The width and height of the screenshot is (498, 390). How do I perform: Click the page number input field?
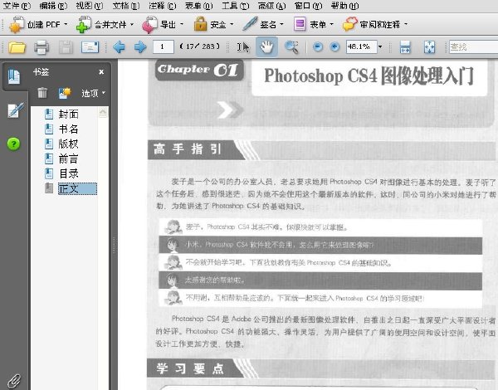click(x=164, y=46)
